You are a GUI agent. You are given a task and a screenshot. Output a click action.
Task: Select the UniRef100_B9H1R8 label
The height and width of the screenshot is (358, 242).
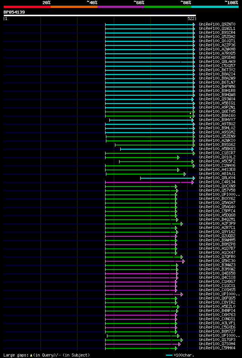tap(217, 91)
